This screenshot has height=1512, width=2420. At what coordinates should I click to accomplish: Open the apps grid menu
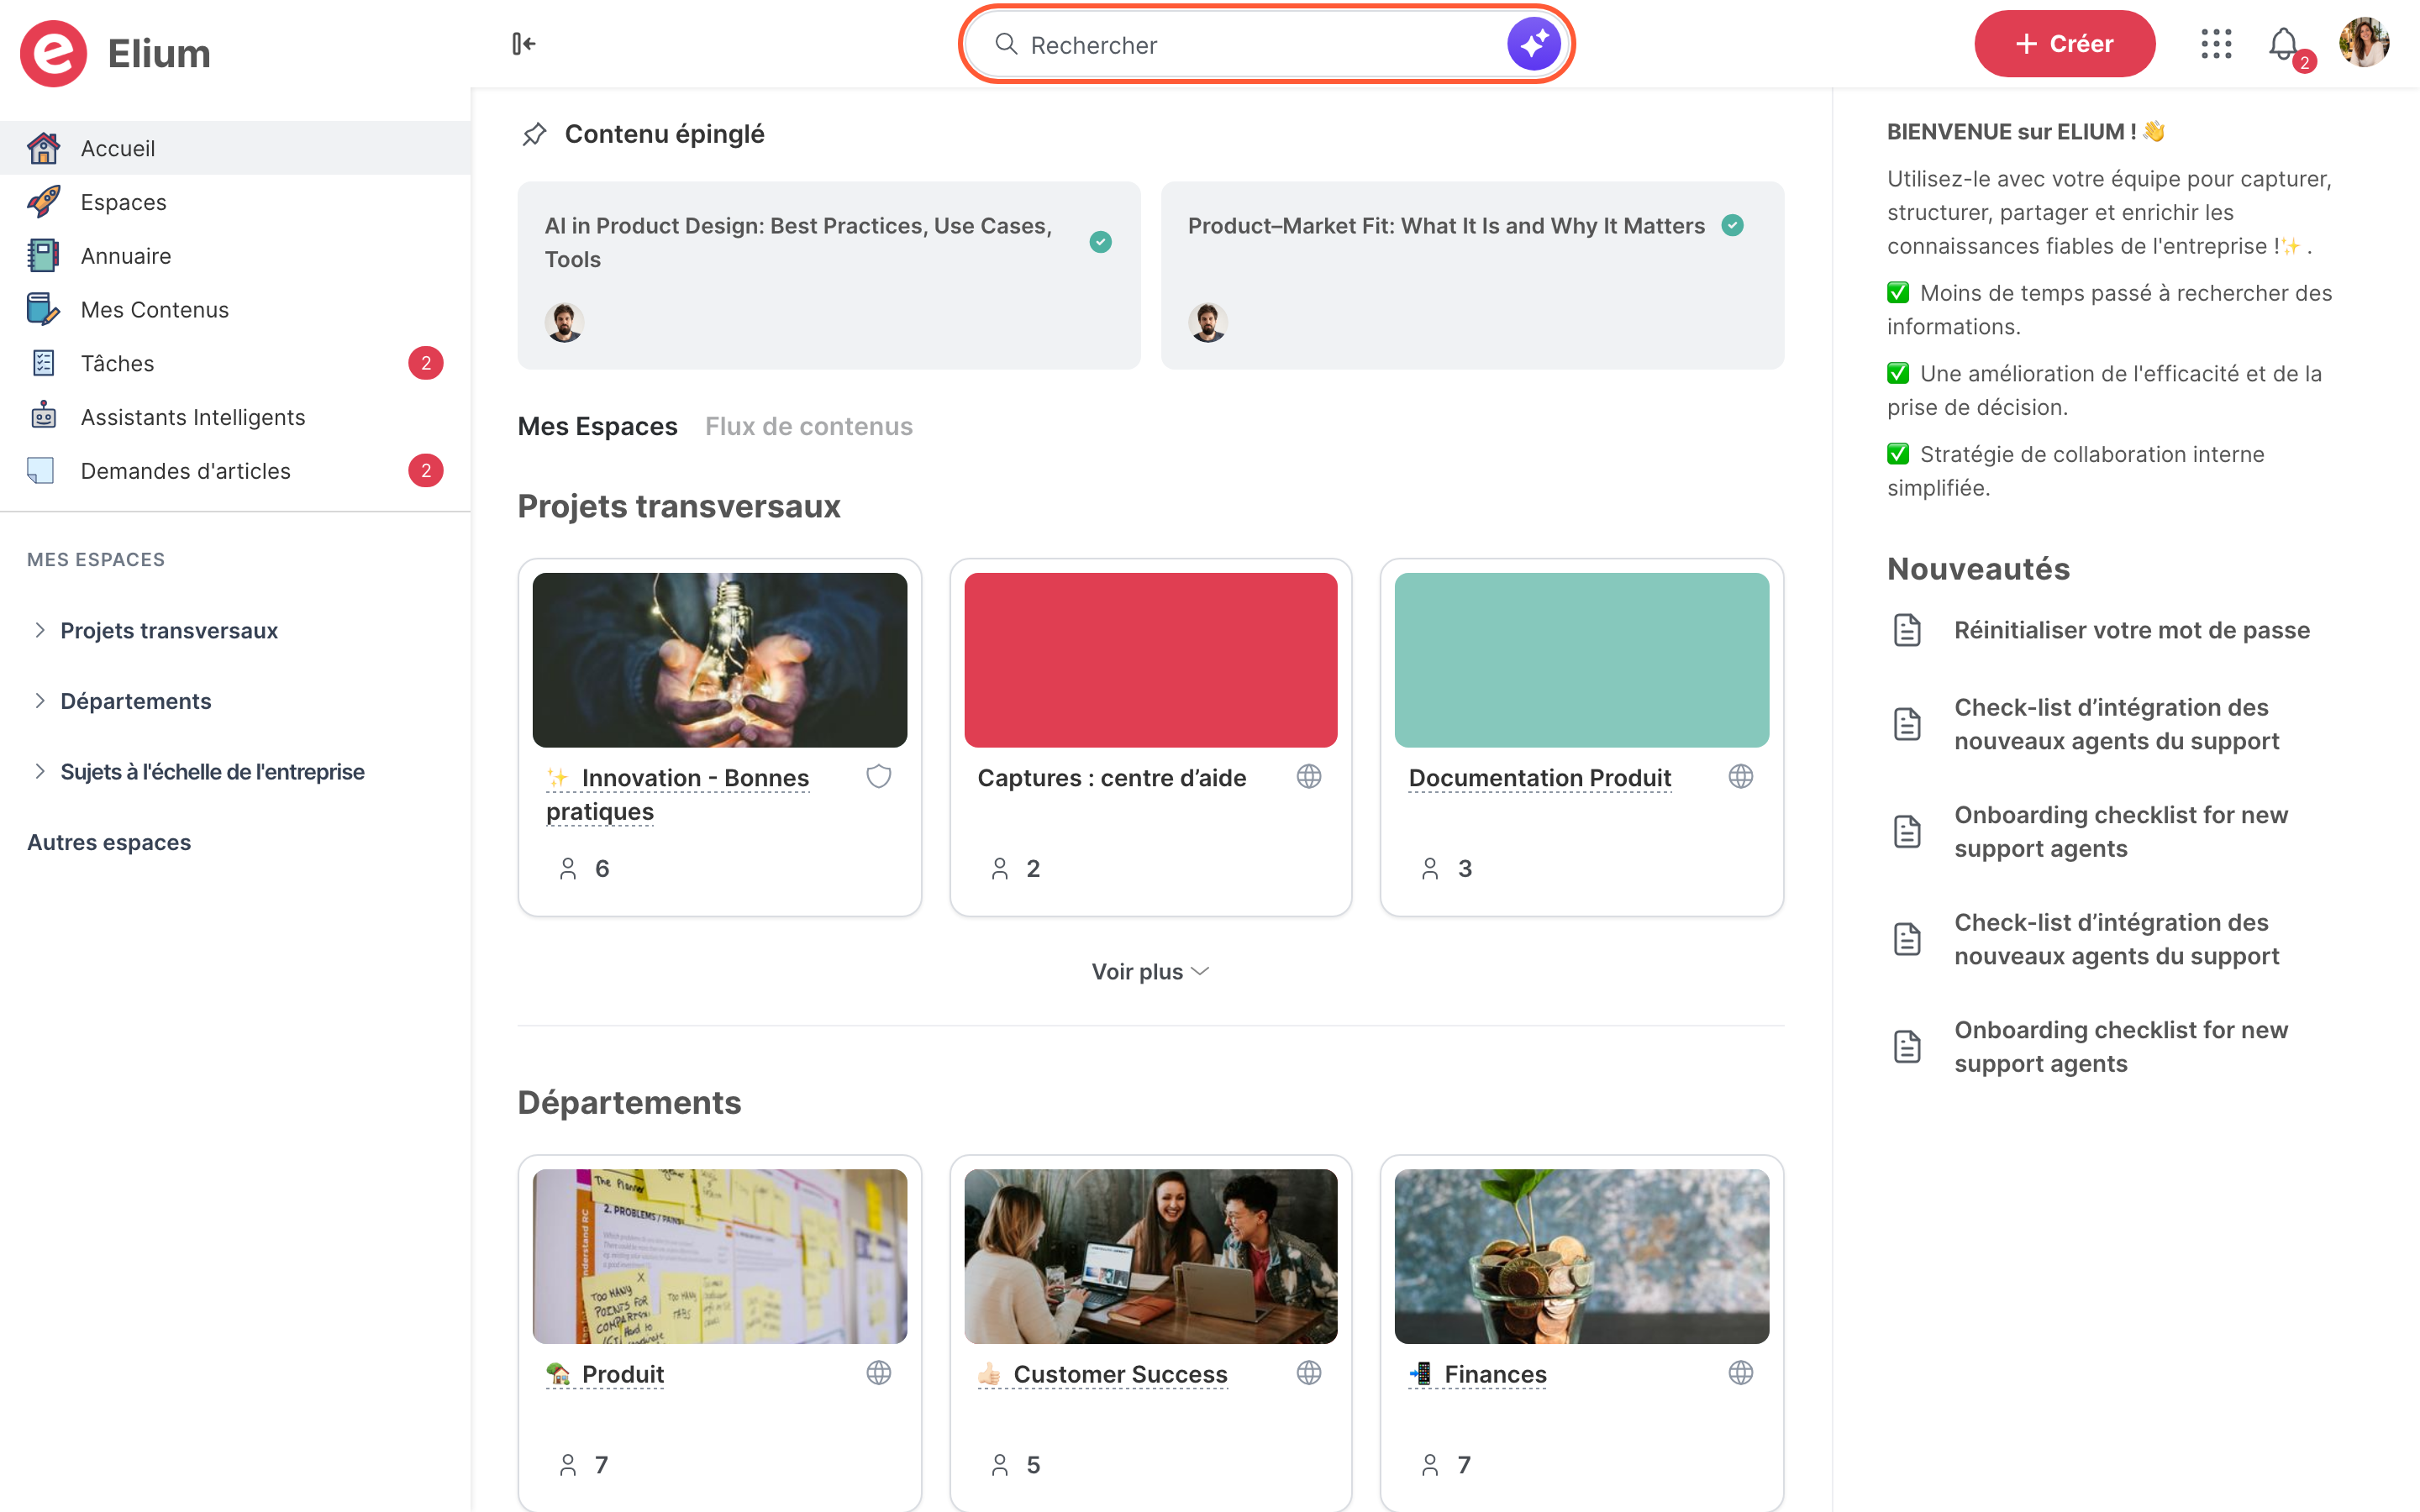[2216, 44]
